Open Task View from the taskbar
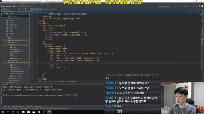The height and width of the screenshot is (114, 204). tap(13, 112)
